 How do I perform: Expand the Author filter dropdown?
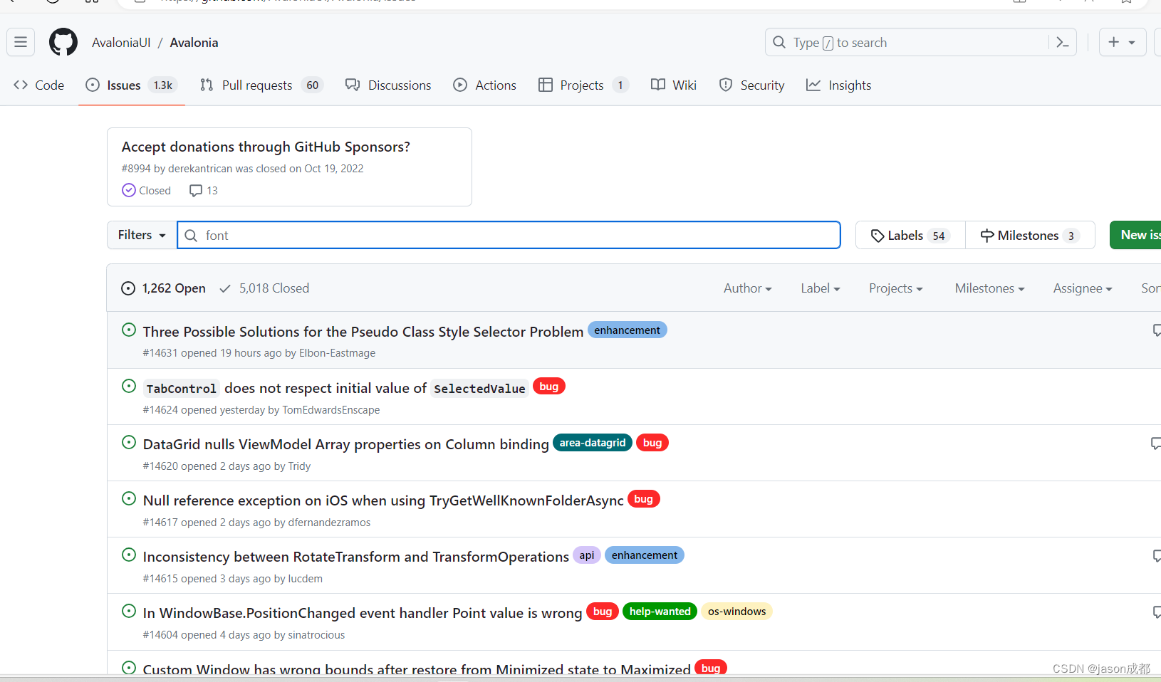coord(748,288)
